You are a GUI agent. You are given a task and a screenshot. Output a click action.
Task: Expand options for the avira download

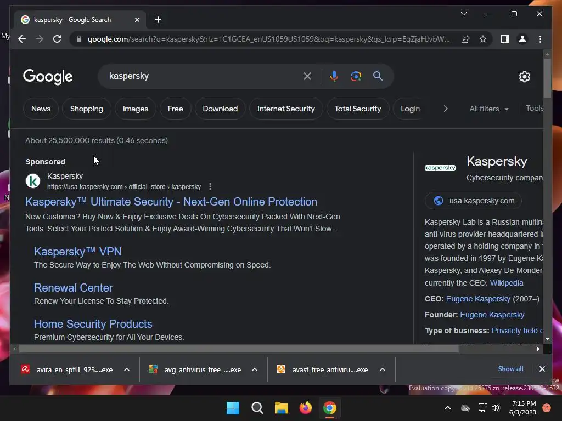[x=127, y=370]
